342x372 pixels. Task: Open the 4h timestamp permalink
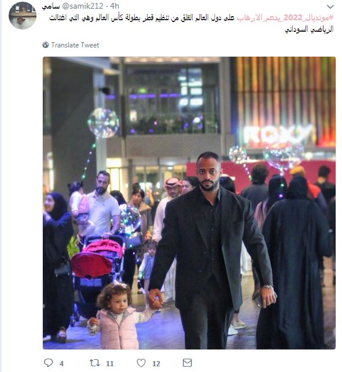click(115, 6)
